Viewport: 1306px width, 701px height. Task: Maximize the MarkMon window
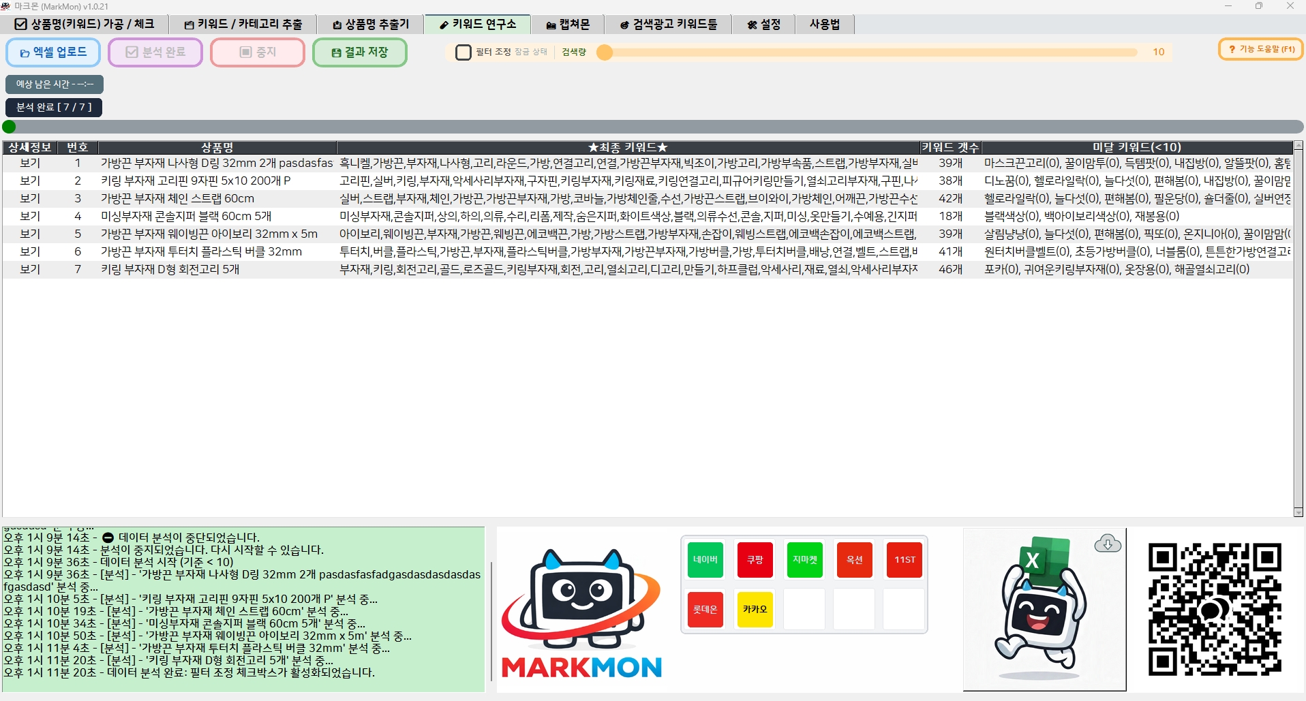pos(1258,6)
